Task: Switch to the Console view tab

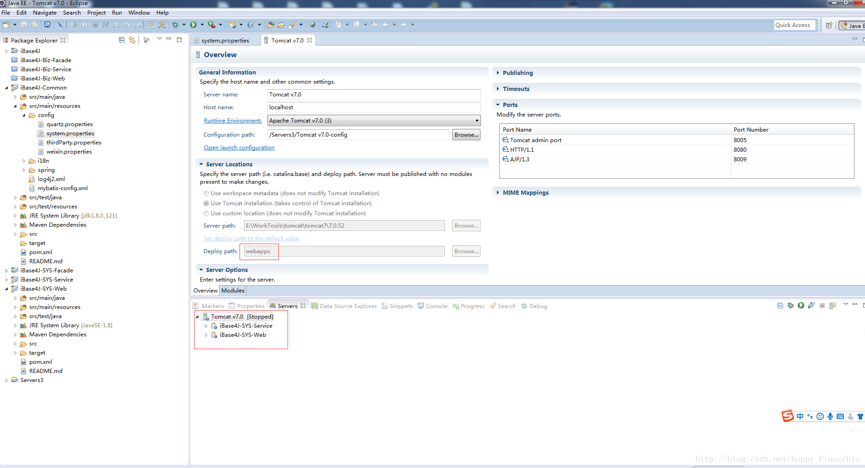Action: click(x=432, y=306)
